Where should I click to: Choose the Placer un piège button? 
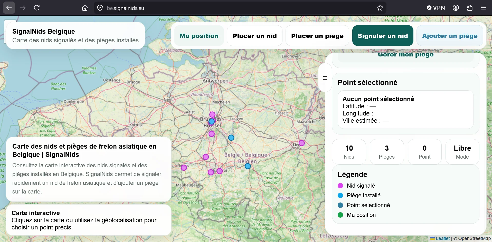(x=317, y=36)
